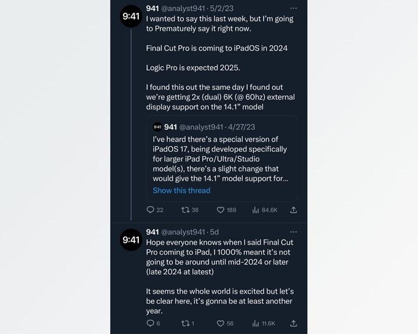Open the 9:41 profile avatar on second tweet
Viewport: 418px width, 334px height.
(x=131, y=239)
